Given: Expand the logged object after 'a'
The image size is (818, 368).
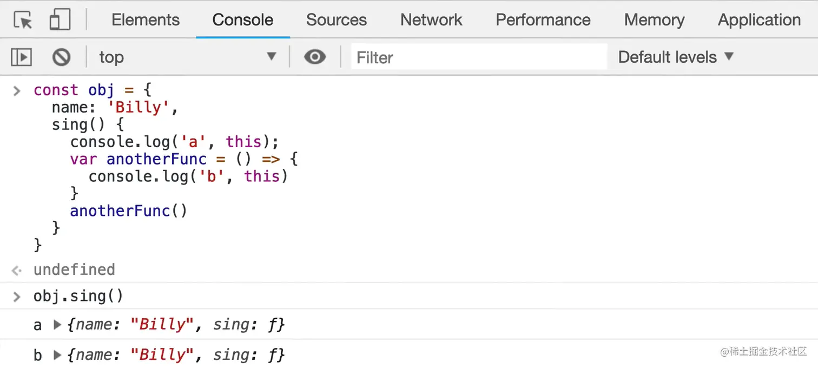Looking at the screenshot, I should pos(57,325).
